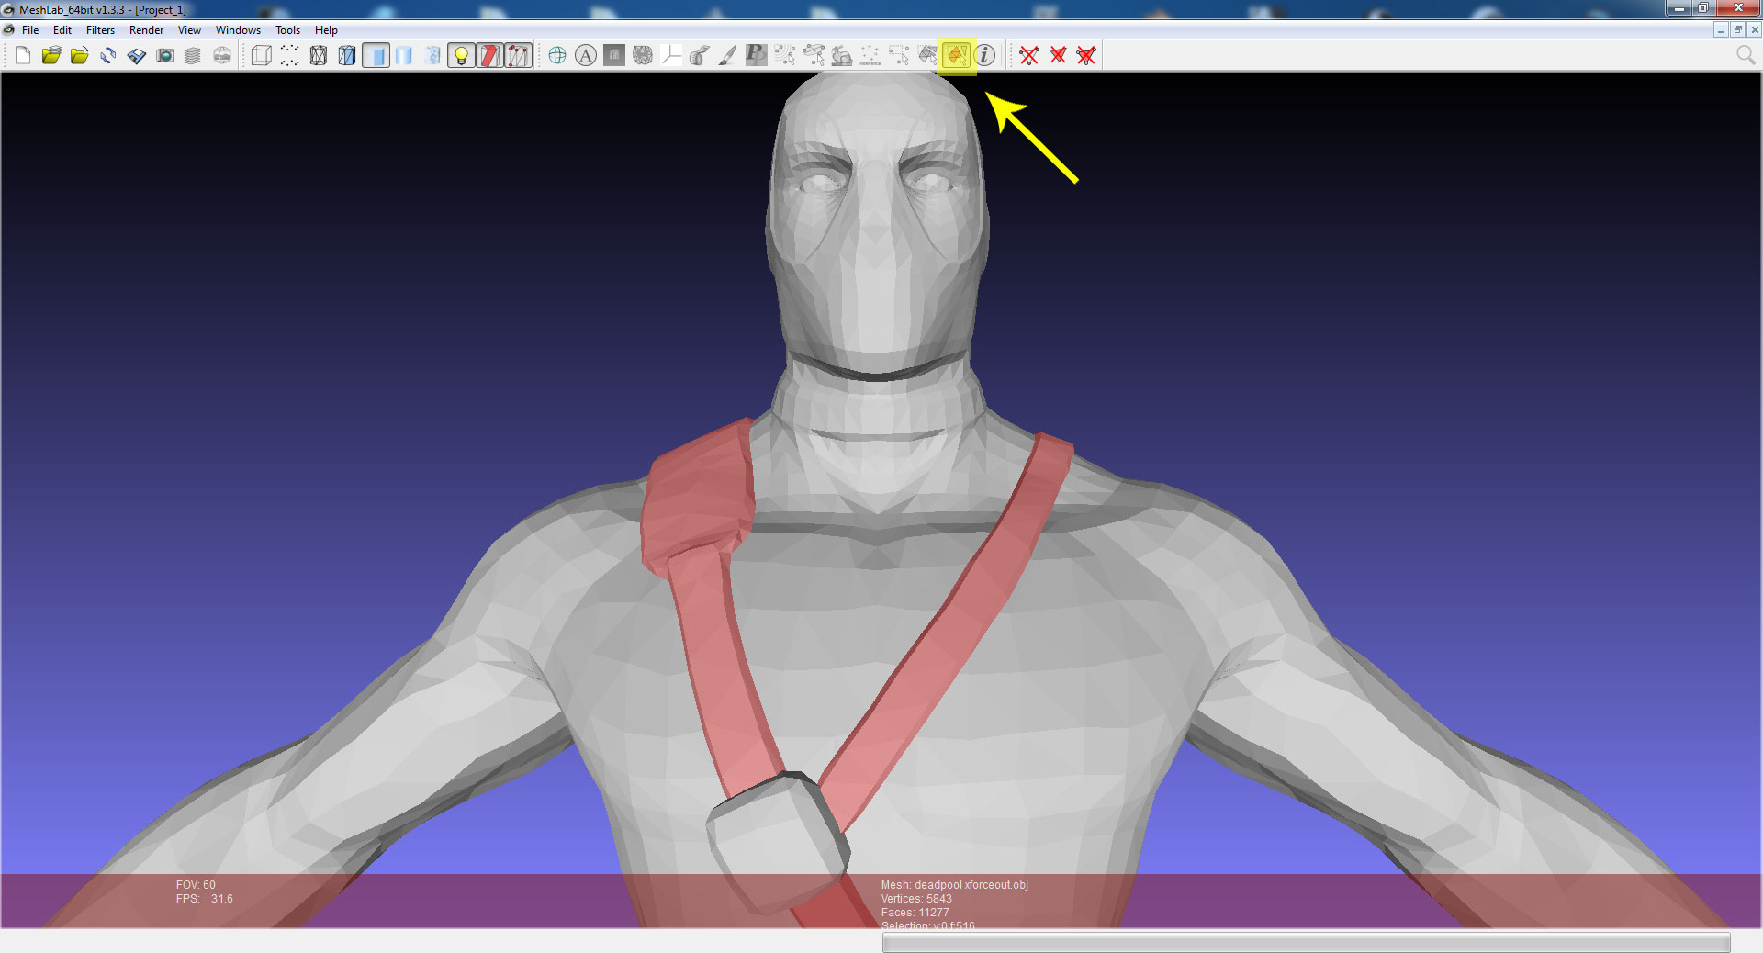Enable hidden lines render mode

tap(347, 56)
